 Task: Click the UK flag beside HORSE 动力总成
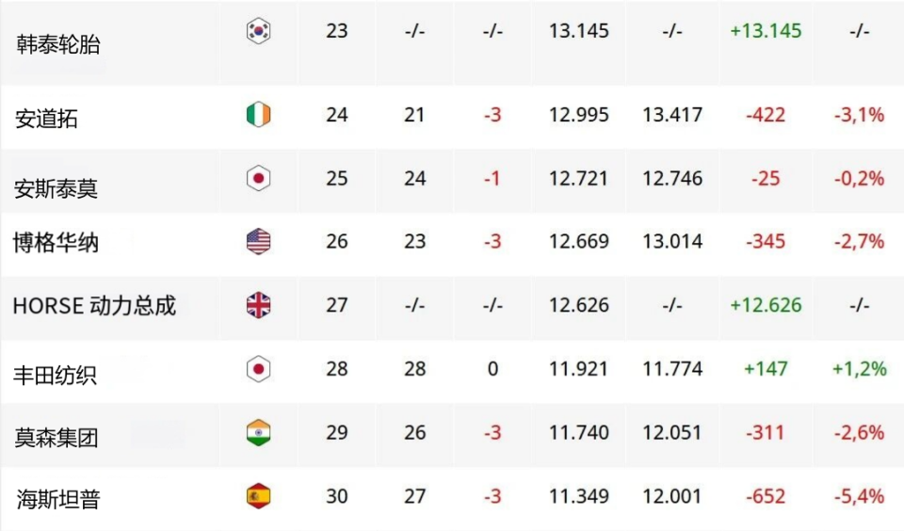tap(258, 305)
